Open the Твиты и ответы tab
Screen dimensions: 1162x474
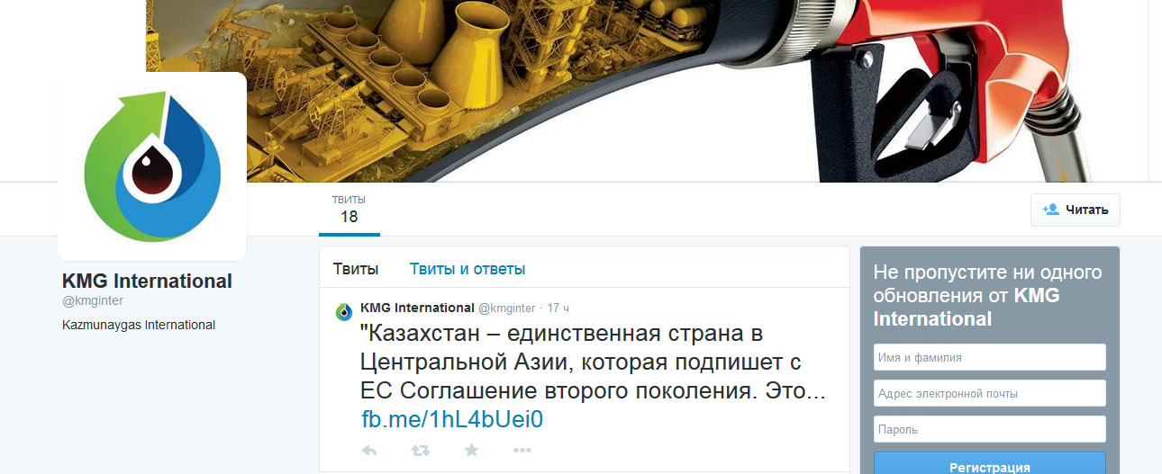pyautogui.click(x=468, y=269)
